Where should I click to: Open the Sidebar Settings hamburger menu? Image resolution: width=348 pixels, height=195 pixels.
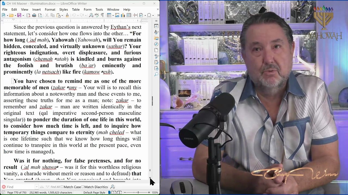pos(156,21)
